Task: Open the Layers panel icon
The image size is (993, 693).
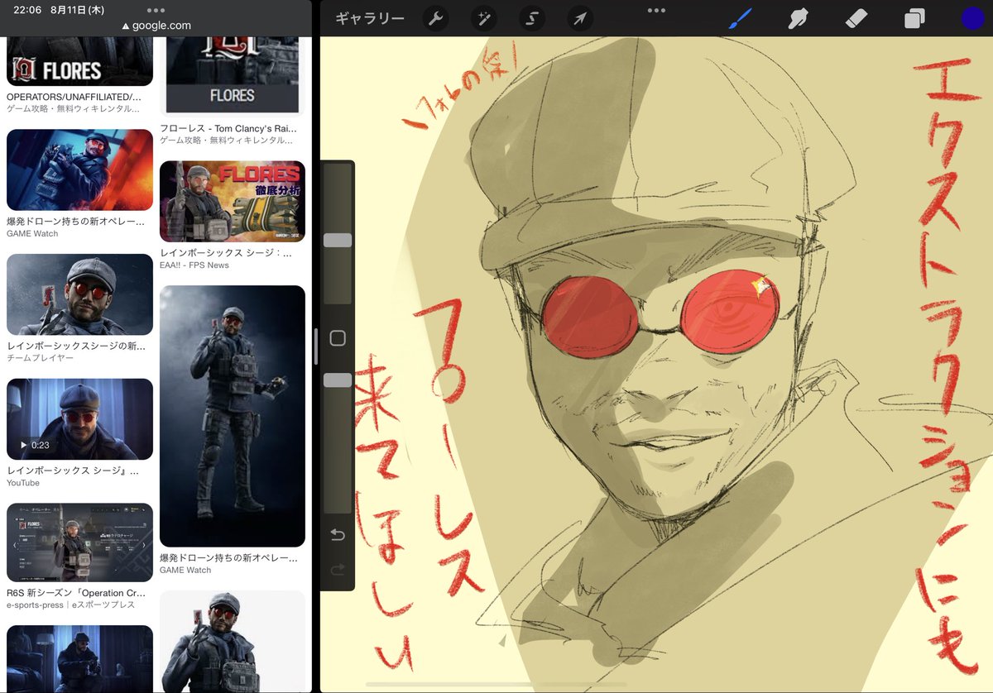Action: 914,18
